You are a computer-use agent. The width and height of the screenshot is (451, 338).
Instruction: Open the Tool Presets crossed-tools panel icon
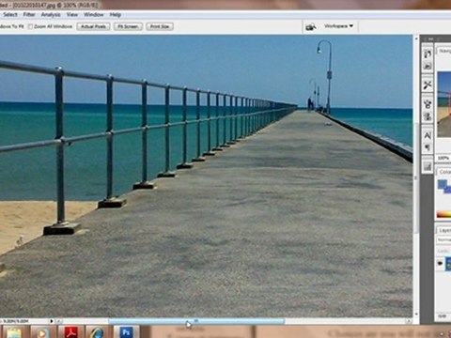(x=428, y=84)
